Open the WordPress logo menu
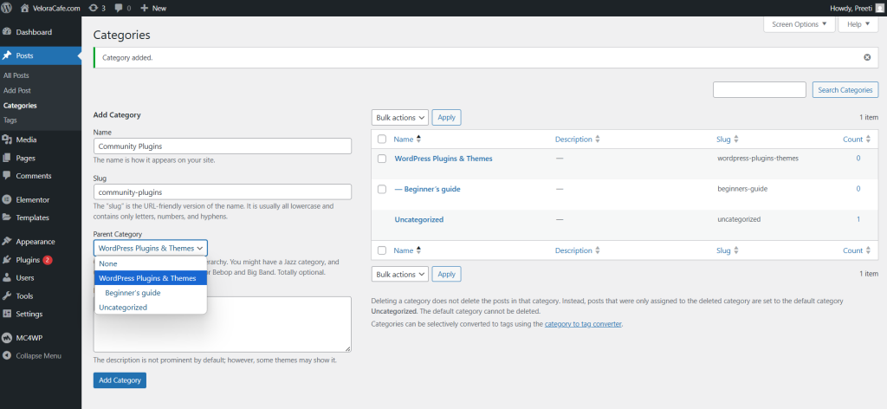Screen dimensions: 887x409 coord(7,8)
